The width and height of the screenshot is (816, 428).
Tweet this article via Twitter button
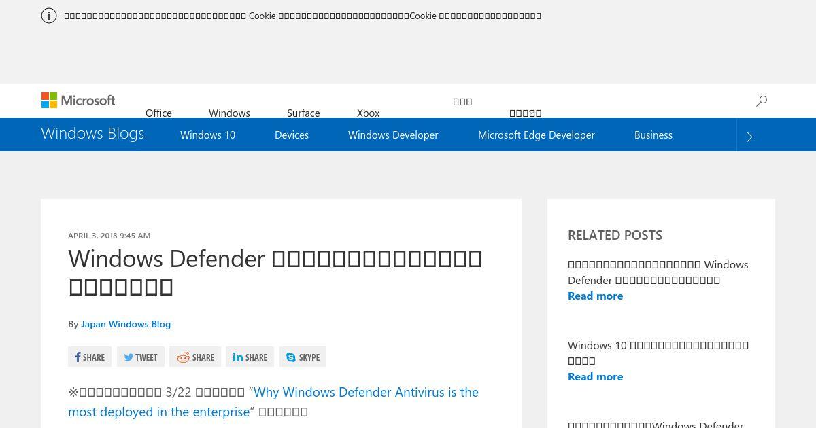141,357
